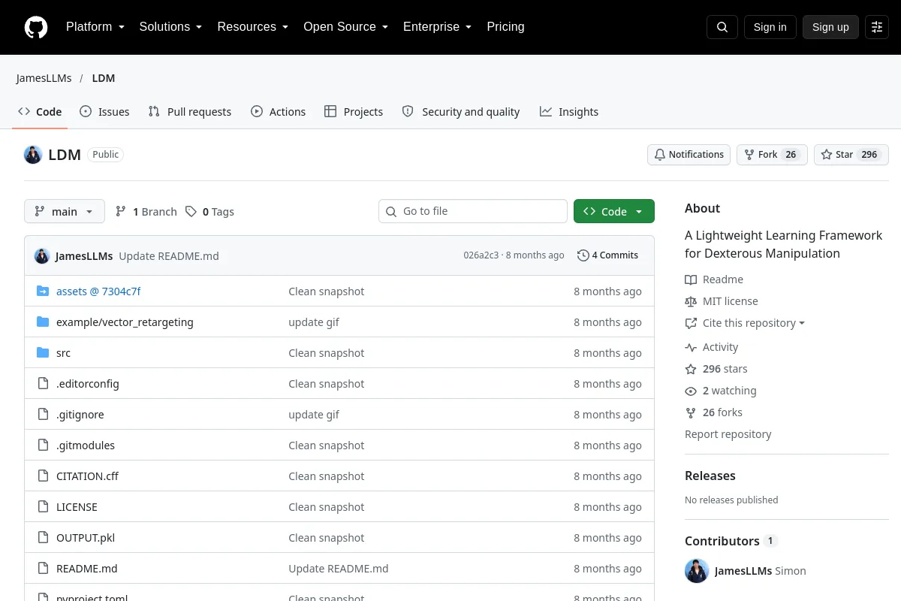
Task: View the 4 Commits history link
Action: pos(607,255)
